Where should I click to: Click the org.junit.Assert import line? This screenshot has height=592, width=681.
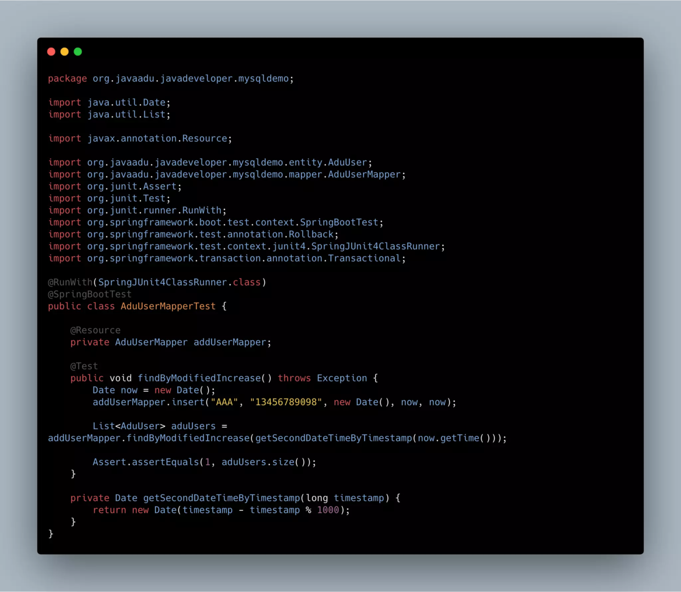coord(115,186)
